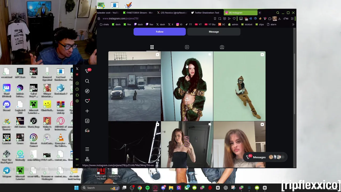Open Settings gear in Opera GX sidebar
Viewport: 341px width, 192px height.
pyautogui.click(x=77, y=101)
